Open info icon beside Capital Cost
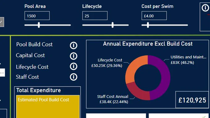Viewport: 210px width, 118px height. coord(73,56)
